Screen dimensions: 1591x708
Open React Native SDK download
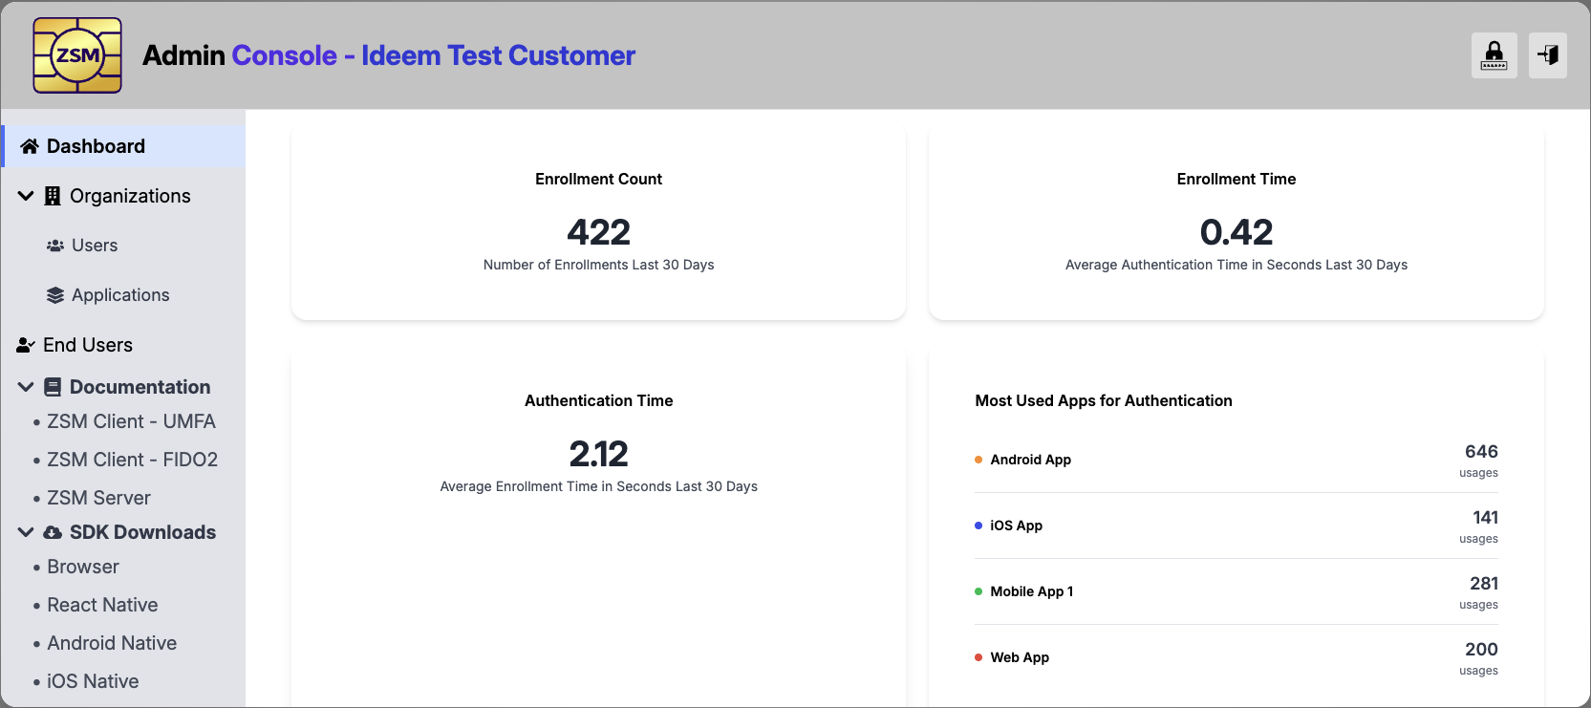click(x=102, y=605)
